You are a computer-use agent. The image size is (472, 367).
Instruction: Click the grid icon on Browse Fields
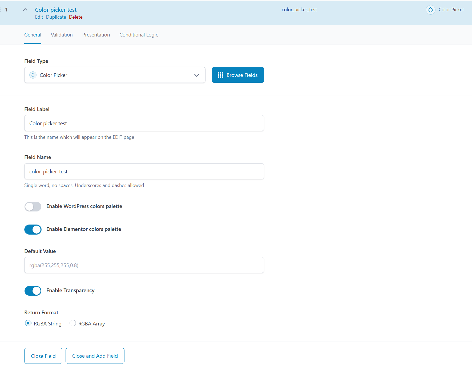click(220, 75)
